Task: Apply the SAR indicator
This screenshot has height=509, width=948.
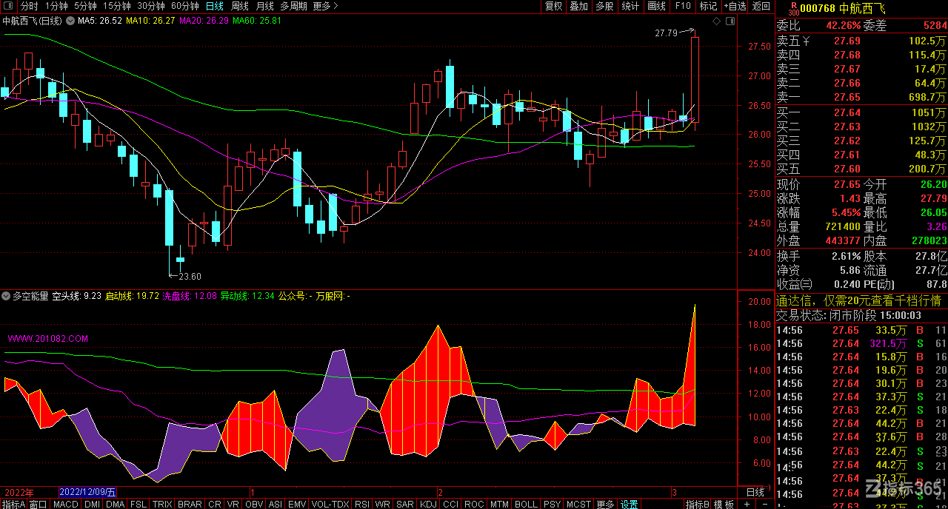Action: [405, 504]
